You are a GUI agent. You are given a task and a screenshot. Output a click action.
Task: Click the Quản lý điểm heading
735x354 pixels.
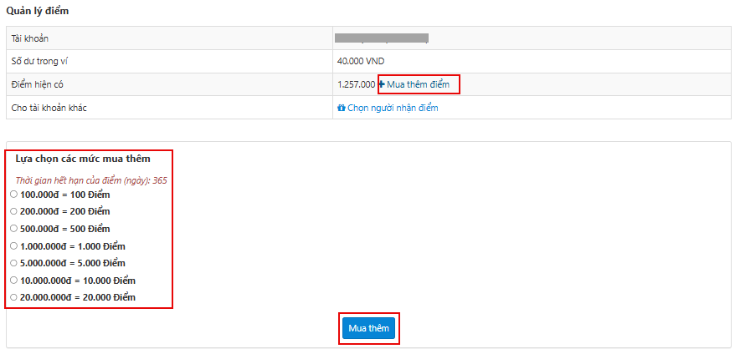pyautogui.click(x=39, y=11)
